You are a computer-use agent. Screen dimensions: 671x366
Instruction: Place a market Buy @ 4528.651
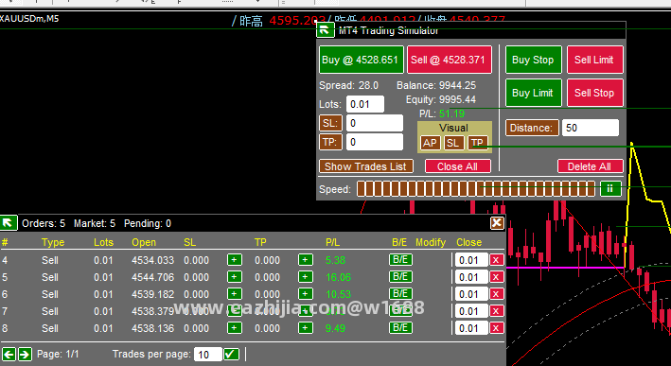[x=362, y=60]
